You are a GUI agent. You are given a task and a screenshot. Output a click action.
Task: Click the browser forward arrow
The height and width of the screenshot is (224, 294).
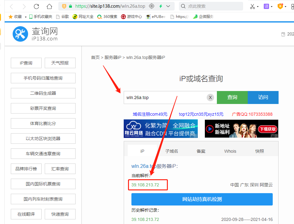[x=24, y=6]
